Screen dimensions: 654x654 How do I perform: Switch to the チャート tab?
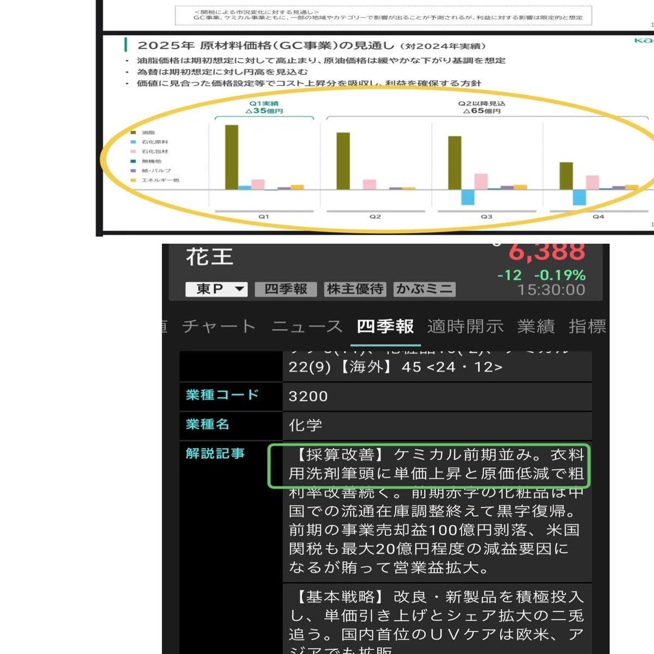tap(219, 326)
